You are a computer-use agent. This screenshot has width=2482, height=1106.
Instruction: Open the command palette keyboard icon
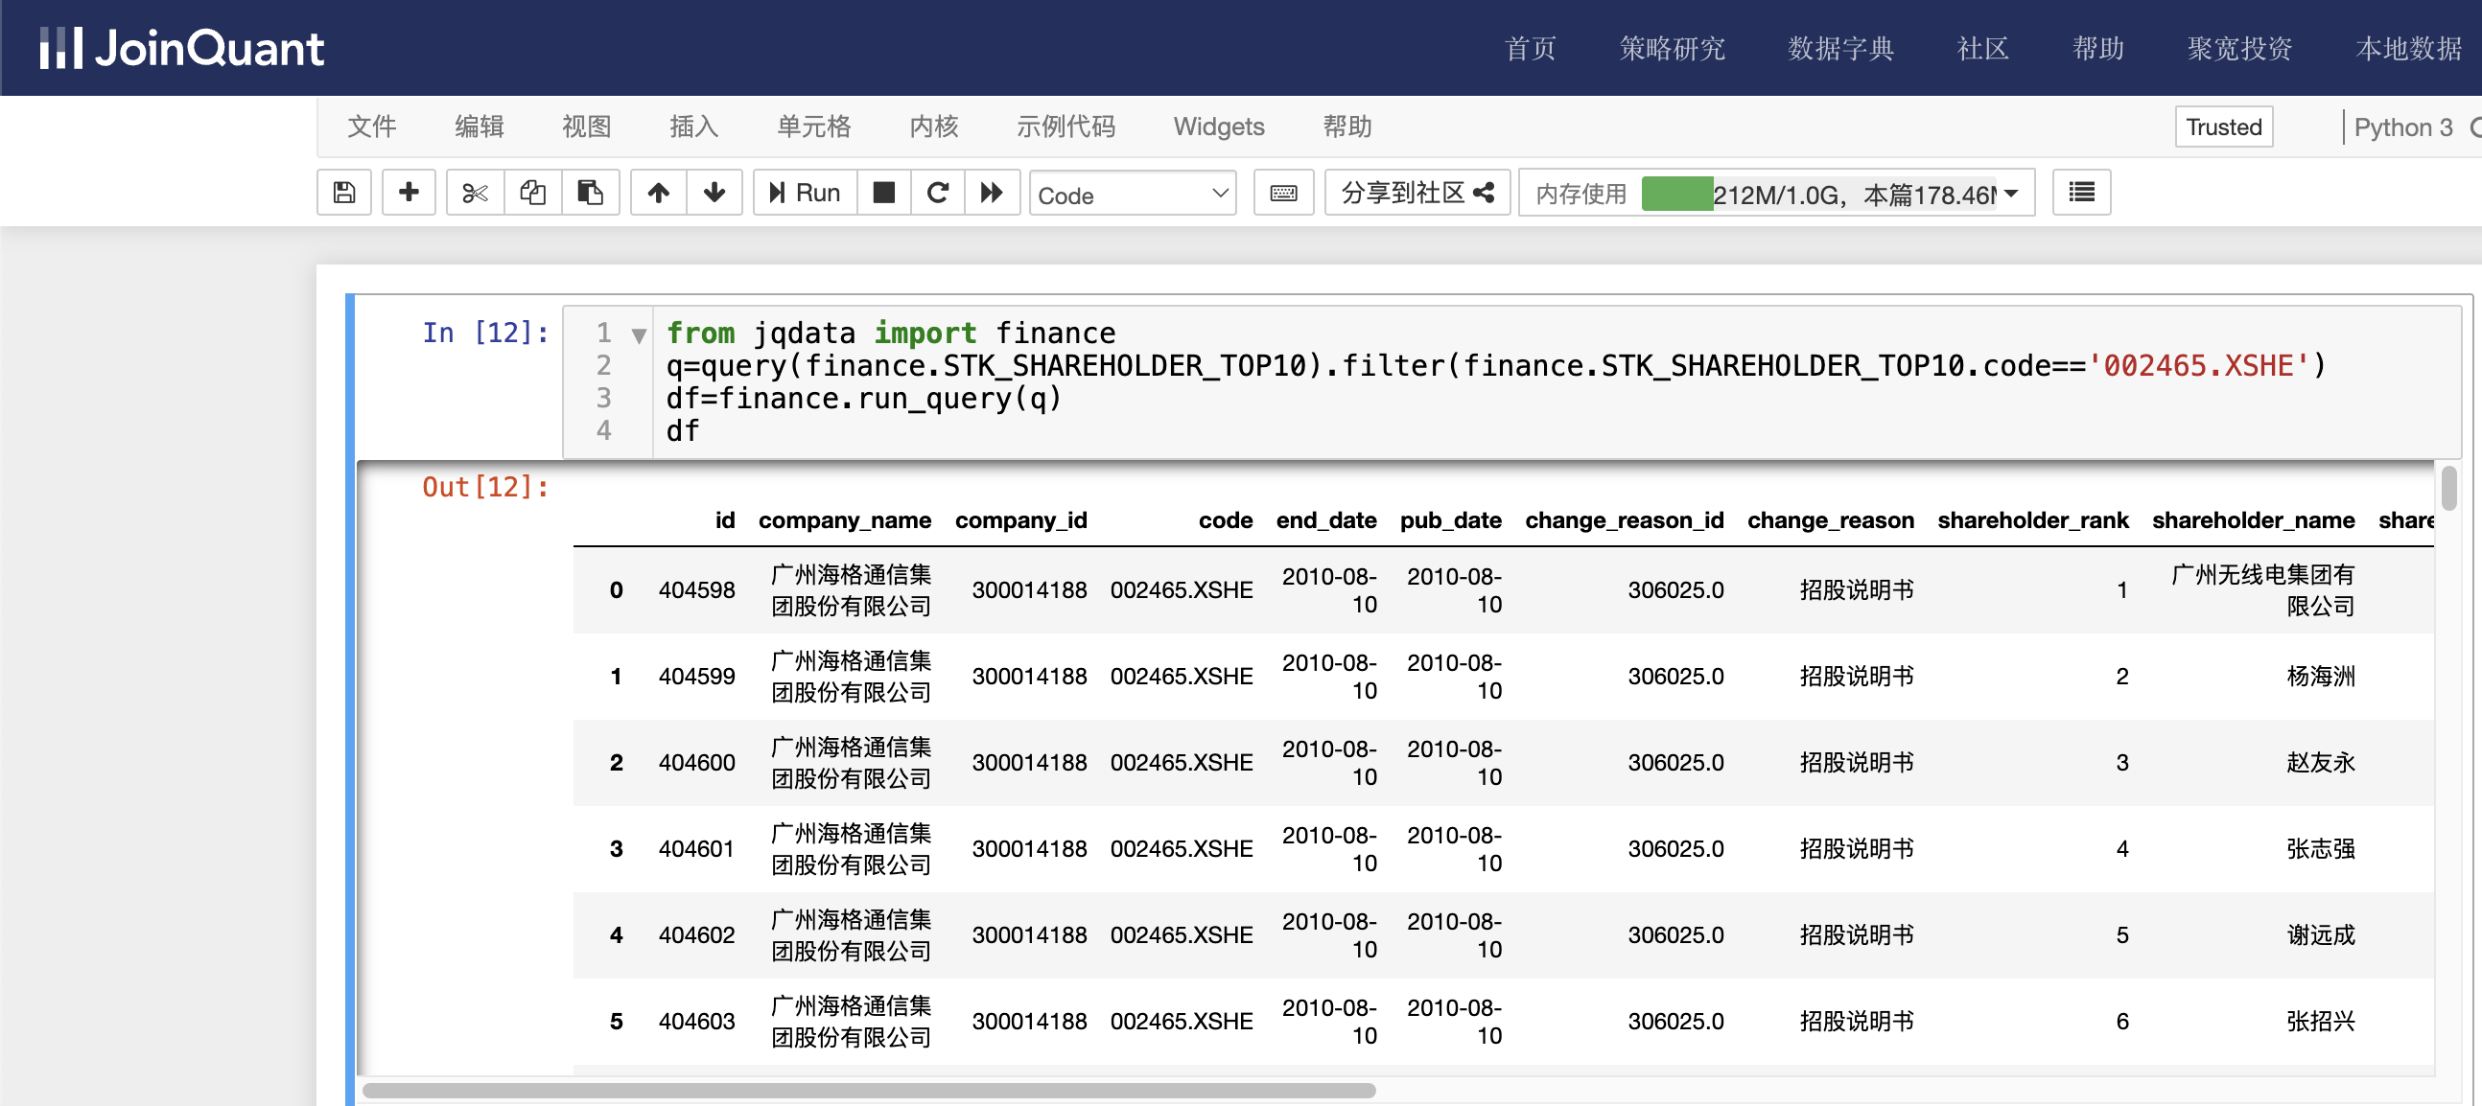pos(1283,194)
